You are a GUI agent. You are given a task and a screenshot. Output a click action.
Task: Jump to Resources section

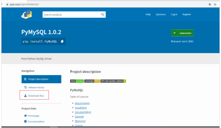tap(80, 121)
